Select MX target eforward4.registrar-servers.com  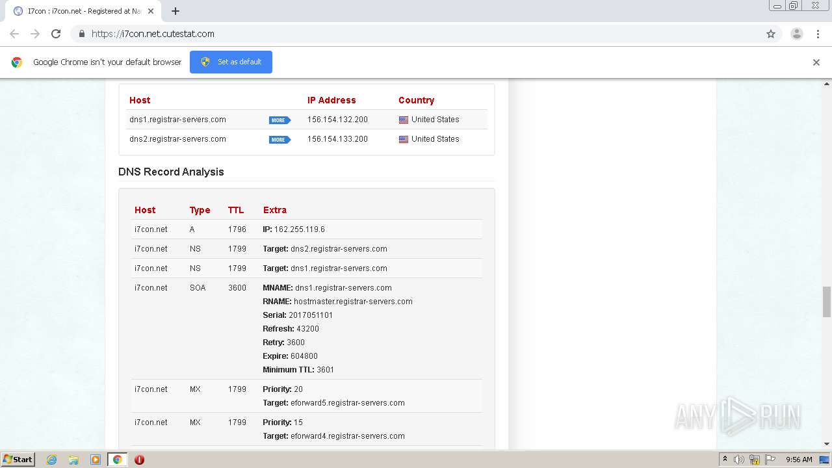pyautogui.click(x=348, y=436)
